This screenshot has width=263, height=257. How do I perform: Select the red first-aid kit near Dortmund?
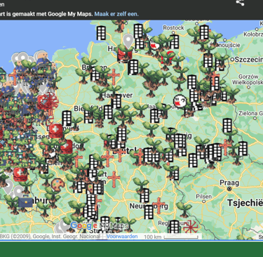coord(56,131)
